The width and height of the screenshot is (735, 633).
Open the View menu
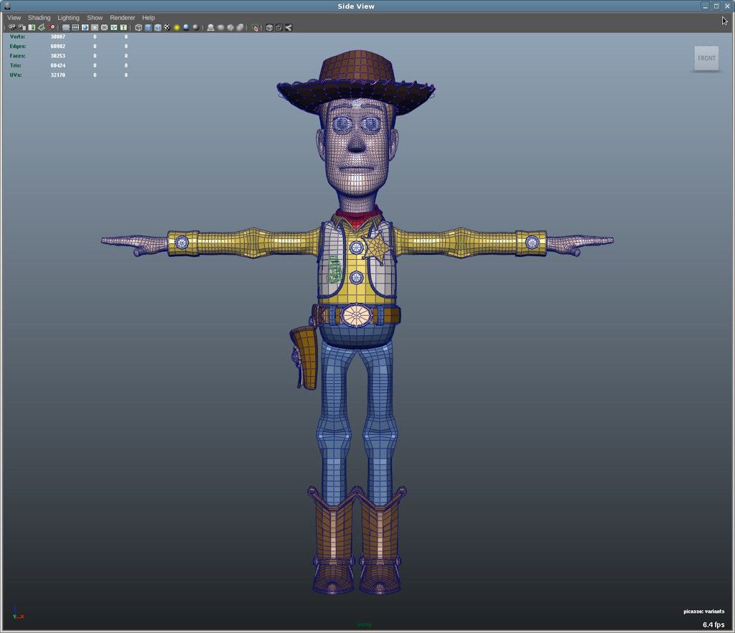point(14,17)
